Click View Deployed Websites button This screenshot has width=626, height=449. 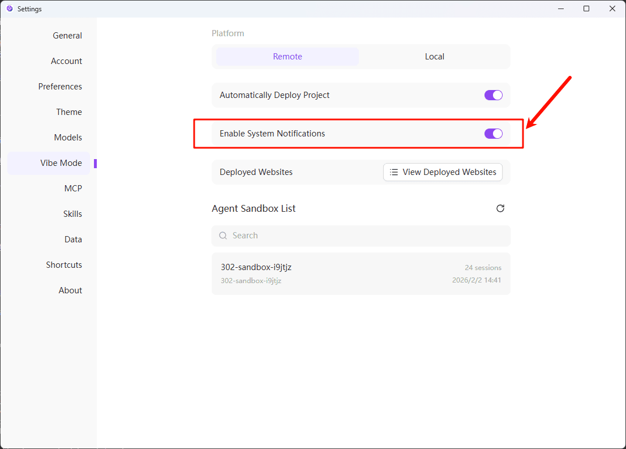[x=443, y=172]
